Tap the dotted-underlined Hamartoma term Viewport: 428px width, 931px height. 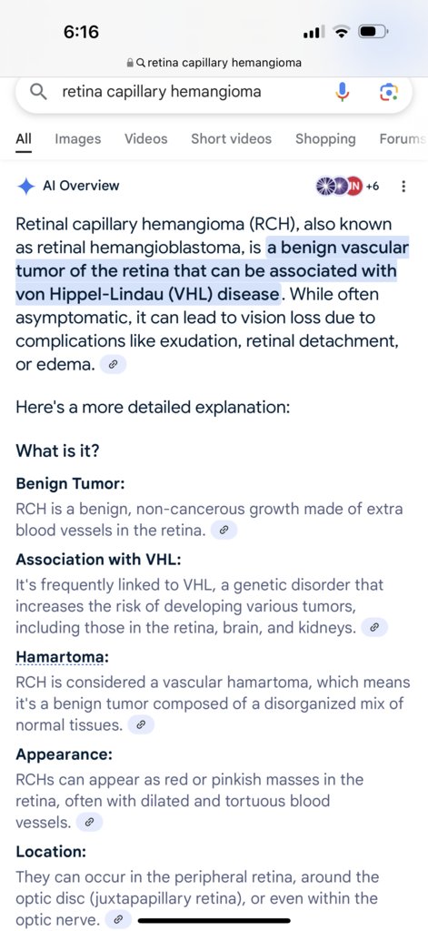[63, 658]
